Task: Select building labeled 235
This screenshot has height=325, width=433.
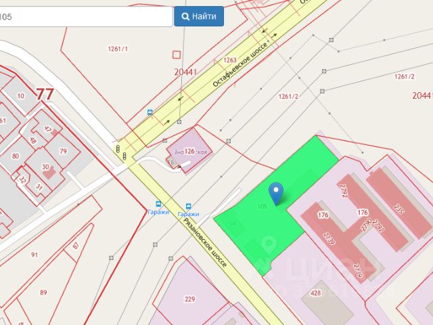Action: pos(398,209)
